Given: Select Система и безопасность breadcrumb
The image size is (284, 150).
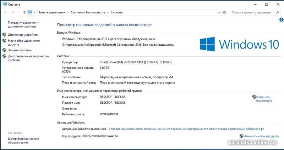Looking at the screenshot, I should click(88, 12).
